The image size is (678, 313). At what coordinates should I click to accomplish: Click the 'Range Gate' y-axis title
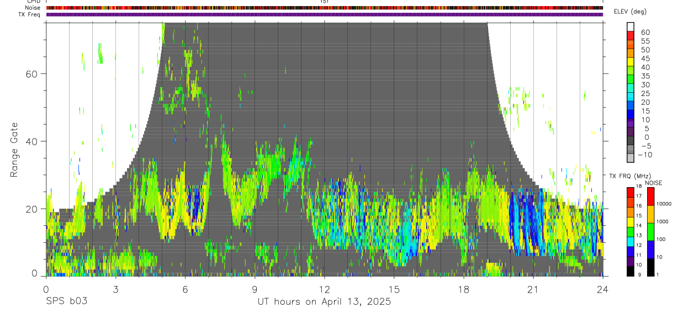tap(14, 150)
